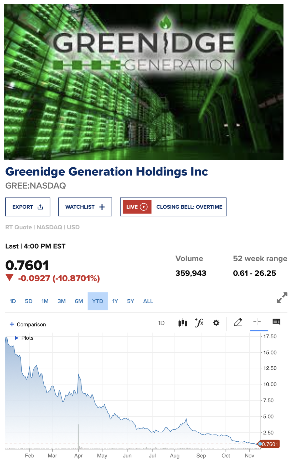Open chart settings gear
The width and height of the screenshot is (289, 466).
(x=216, y=323)
